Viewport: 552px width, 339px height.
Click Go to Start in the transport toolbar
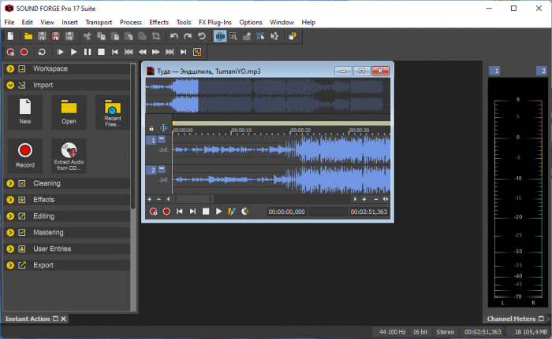click(115, 52)
